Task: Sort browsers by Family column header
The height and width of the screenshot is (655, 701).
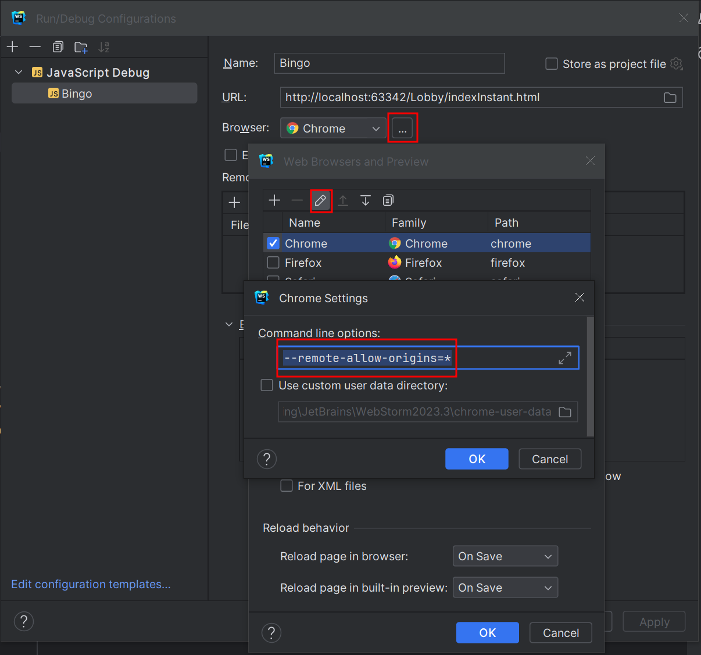Action: pyautogui.click(x=436, y=223)
